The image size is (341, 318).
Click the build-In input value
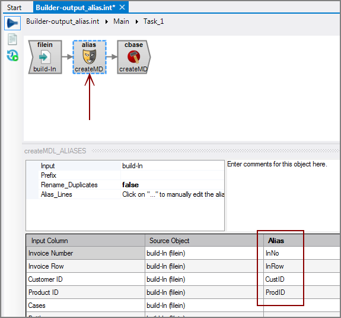(x=132, y=166)
